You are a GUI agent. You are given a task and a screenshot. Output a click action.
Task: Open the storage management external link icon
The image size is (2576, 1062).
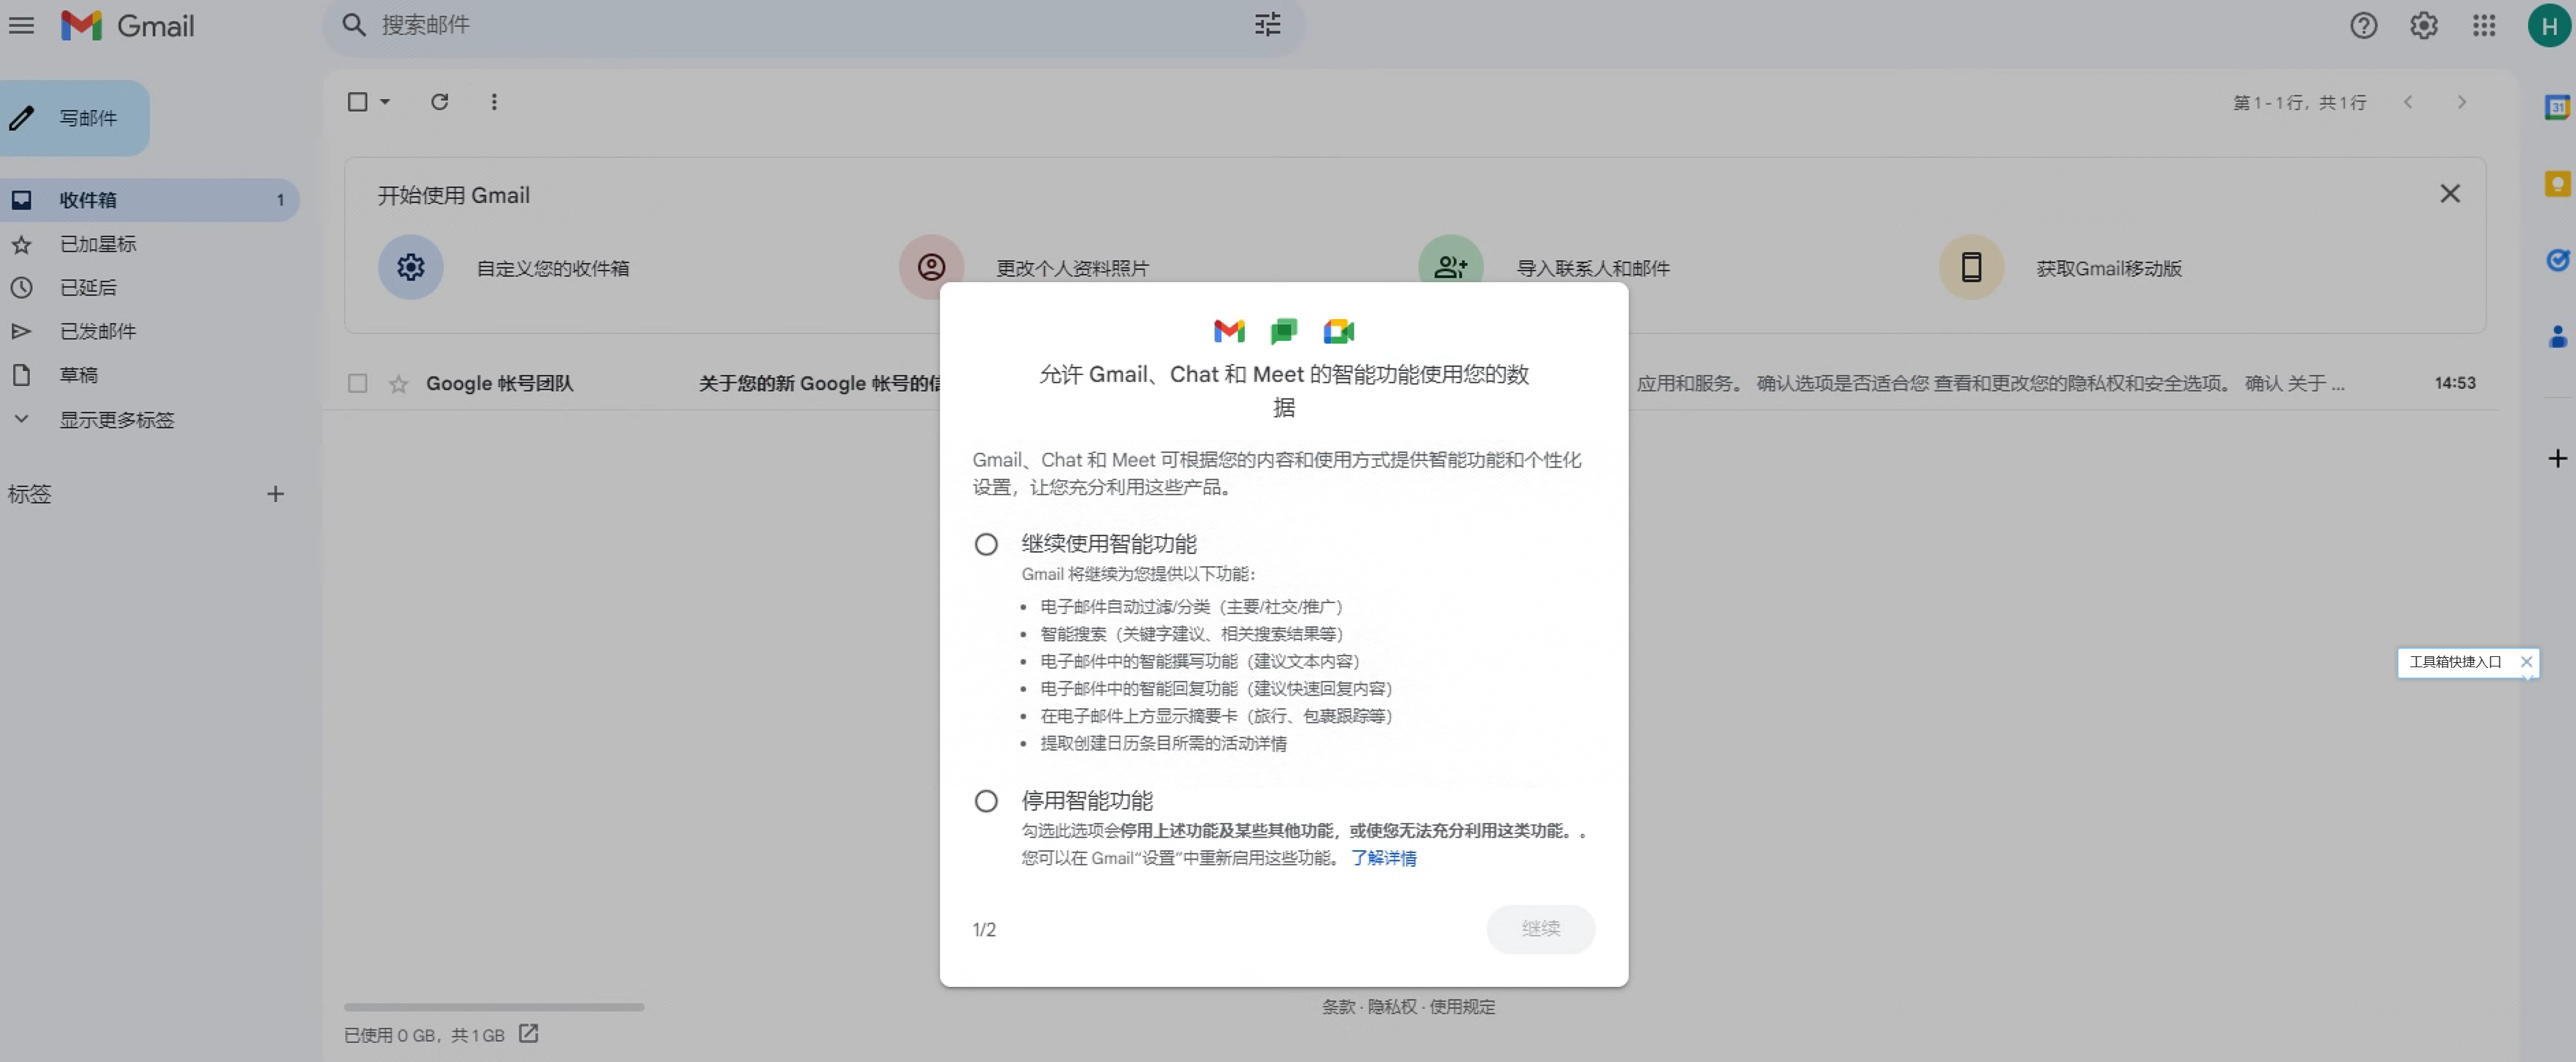(x=528, y=1034)
